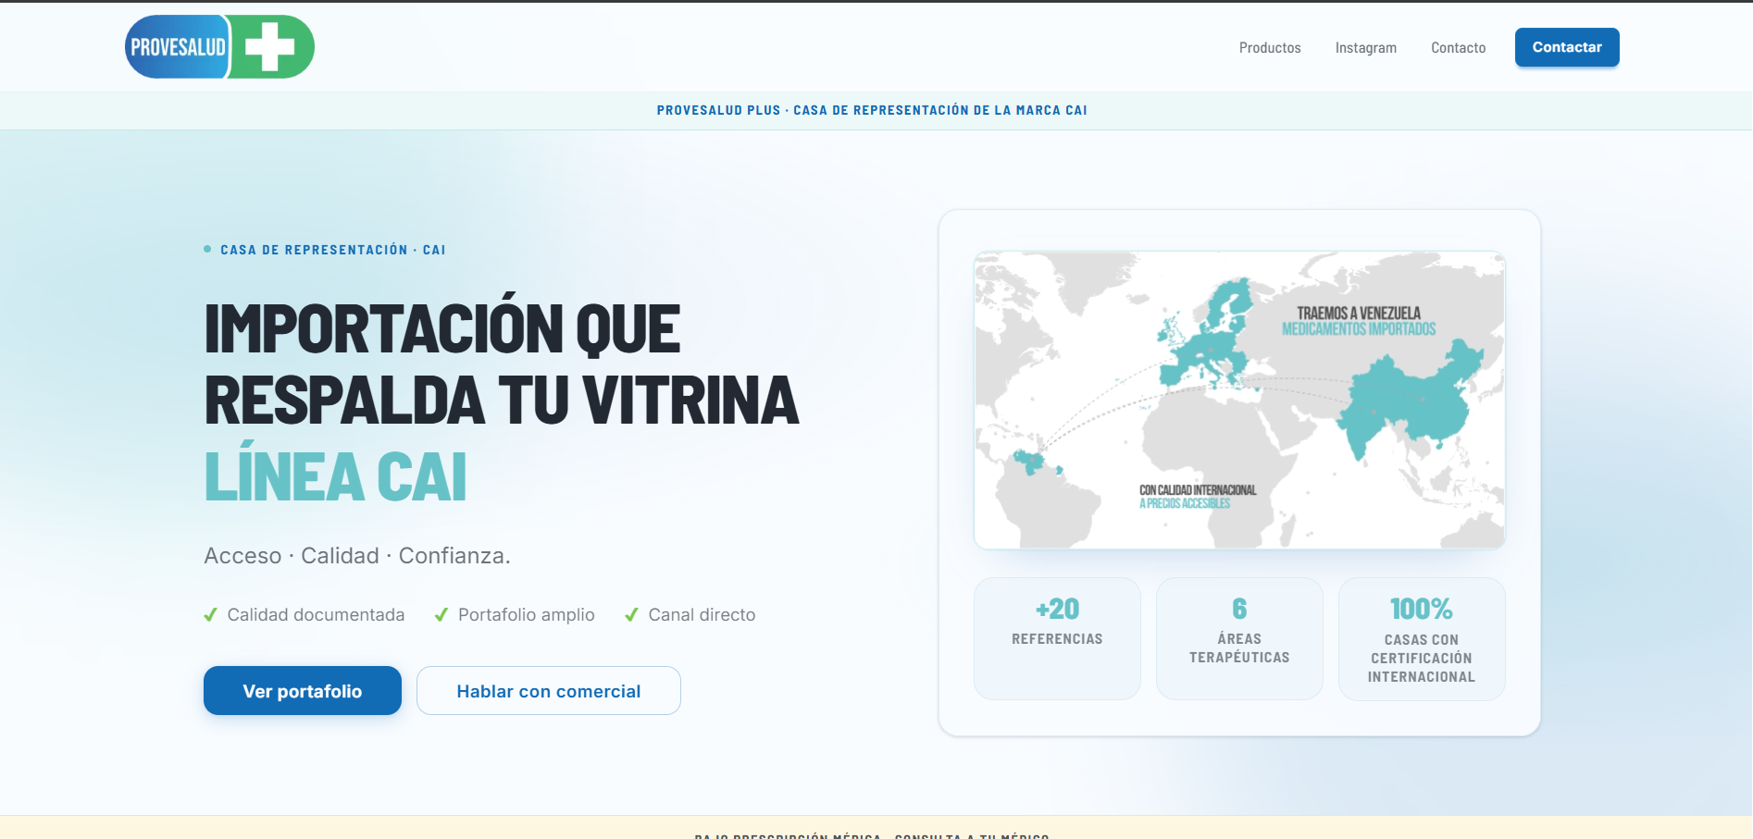Click the check mark beside Canal directo
This screenshot has height=839, width=1753.
pos(631,615)
